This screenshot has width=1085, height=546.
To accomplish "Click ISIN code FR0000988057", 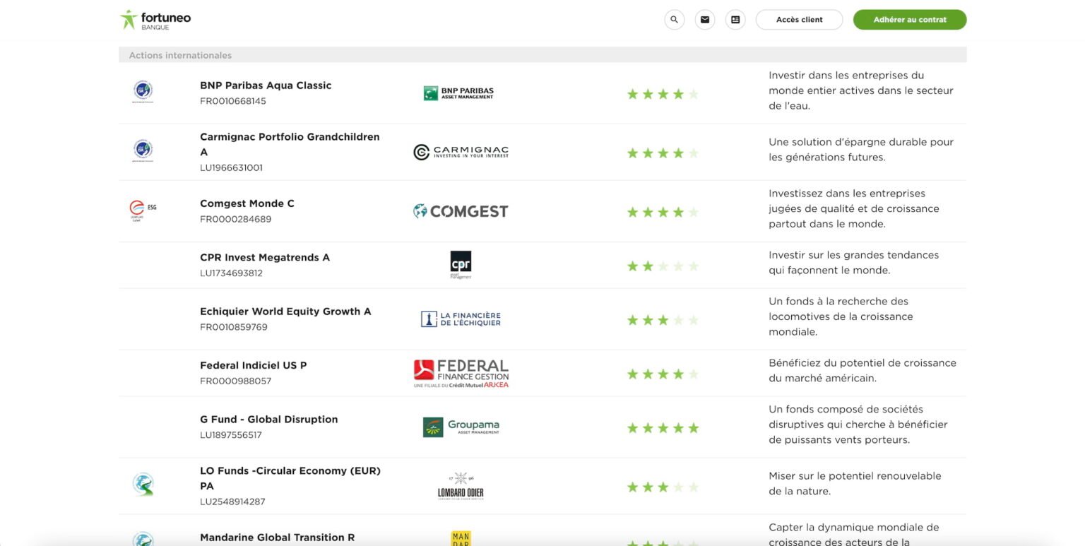I will tap(236, 381).
